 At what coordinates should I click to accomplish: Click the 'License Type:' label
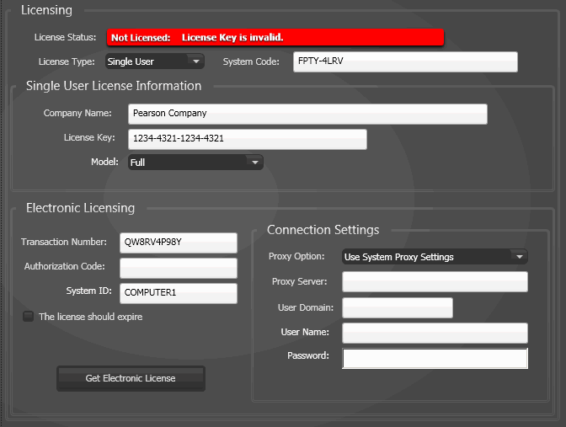tap(67, 61)
